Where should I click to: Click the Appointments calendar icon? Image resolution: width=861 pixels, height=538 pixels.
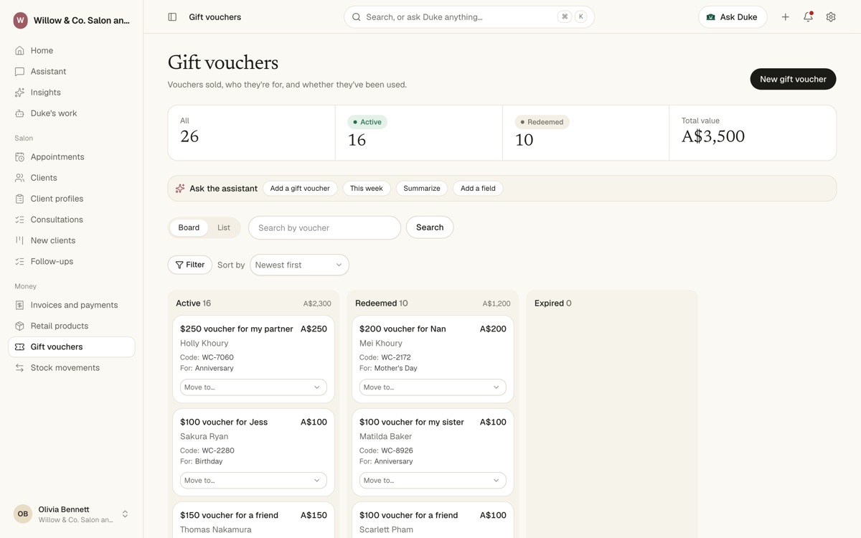[x=19, y=157]
